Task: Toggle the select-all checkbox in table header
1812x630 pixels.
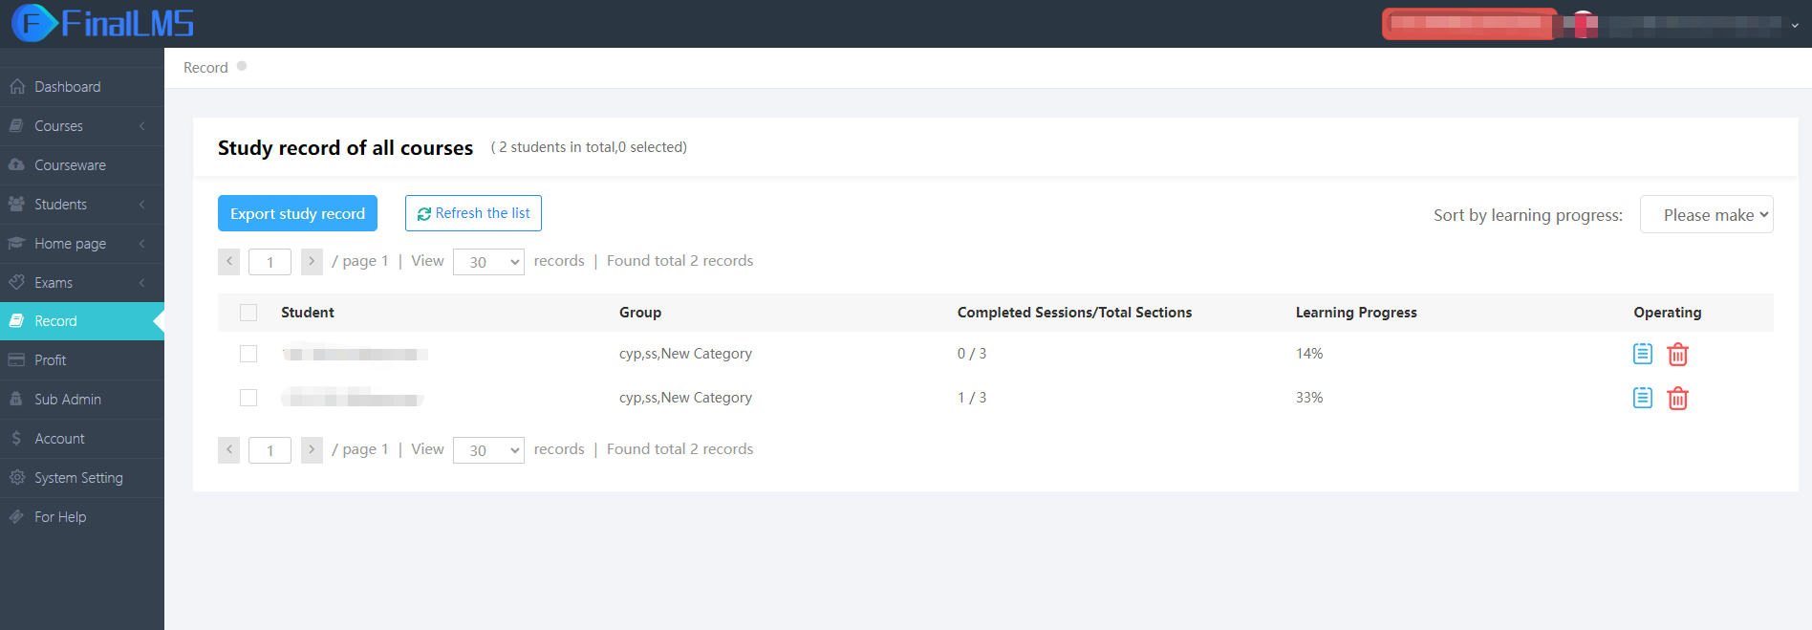Action: pos(248,313)
